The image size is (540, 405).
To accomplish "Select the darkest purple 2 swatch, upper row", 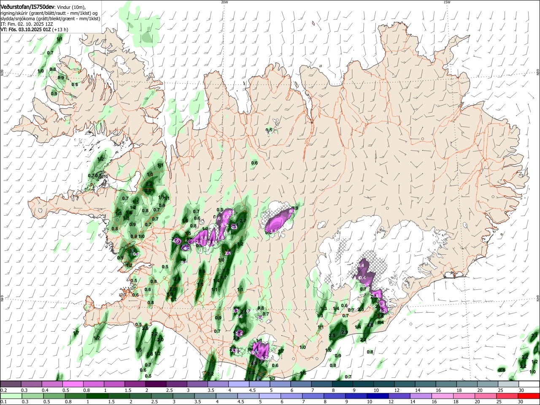I will [x=156, y=384].
